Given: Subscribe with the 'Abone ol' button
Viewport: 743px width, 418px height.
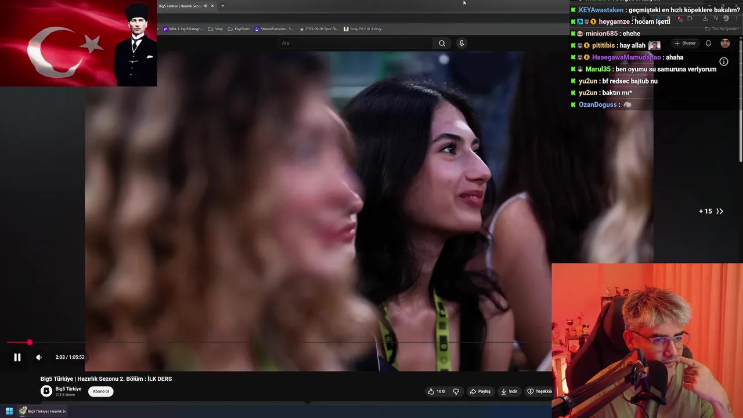Looking at the screenshot, I should (x=101, y=391).
